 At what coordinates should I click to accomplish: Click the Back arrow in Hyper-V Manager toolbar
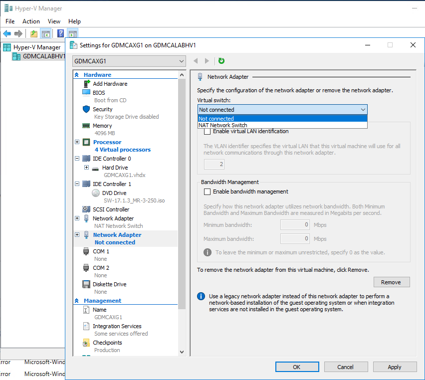pyautogui.click(x=7, y=34)
